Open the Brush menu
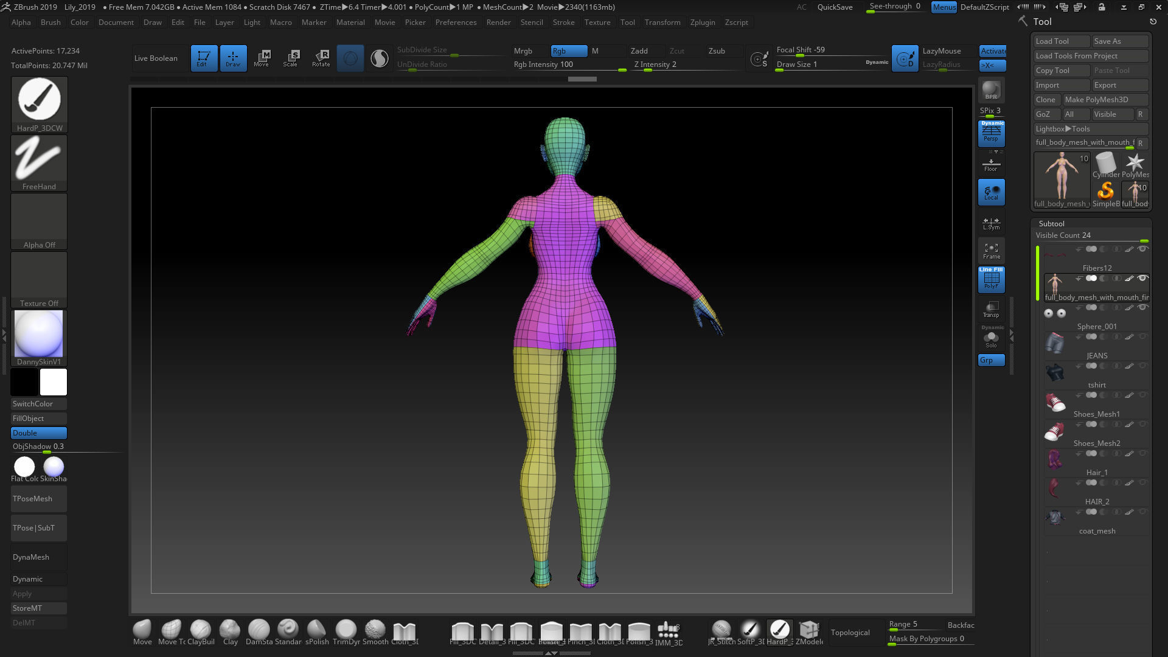 pos(50,22)
